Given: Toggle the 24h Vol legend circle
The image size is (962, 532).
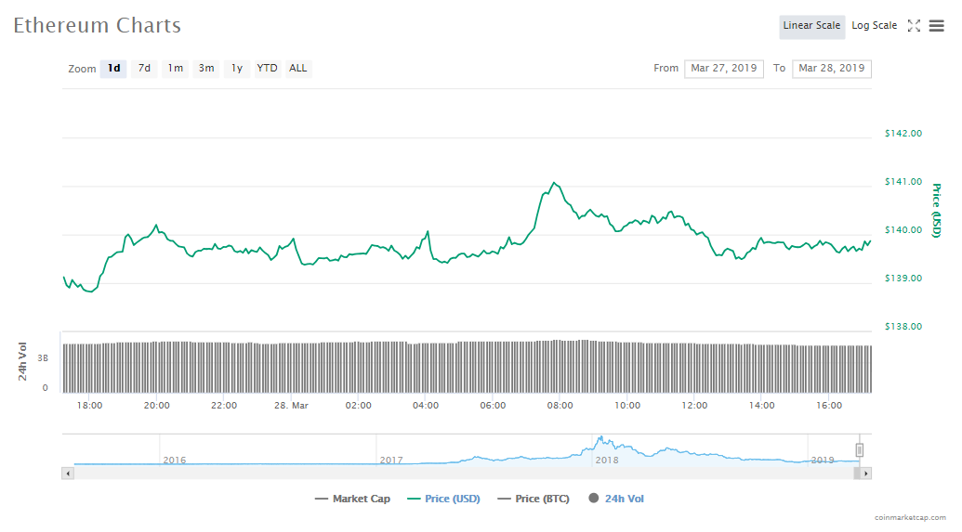Looking at the screenshot, I should pos(593,499).
